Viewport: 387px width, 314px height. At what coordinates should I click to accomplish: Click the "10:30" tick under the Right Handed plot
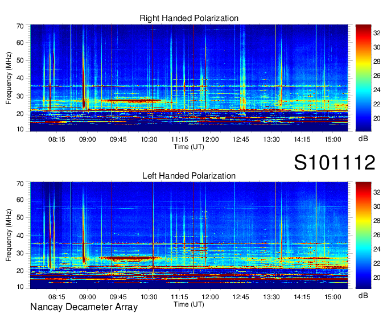pos(149,139)
